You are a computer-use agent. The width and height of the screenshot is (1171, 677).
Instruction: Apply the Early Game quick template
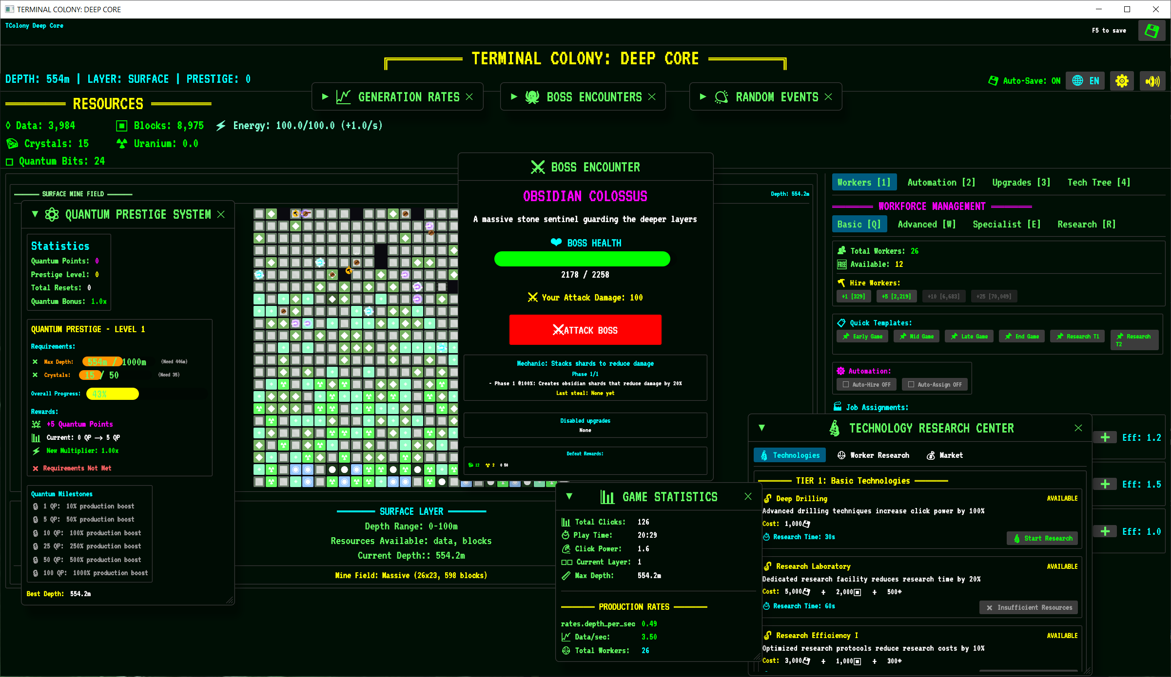(862, 337)
